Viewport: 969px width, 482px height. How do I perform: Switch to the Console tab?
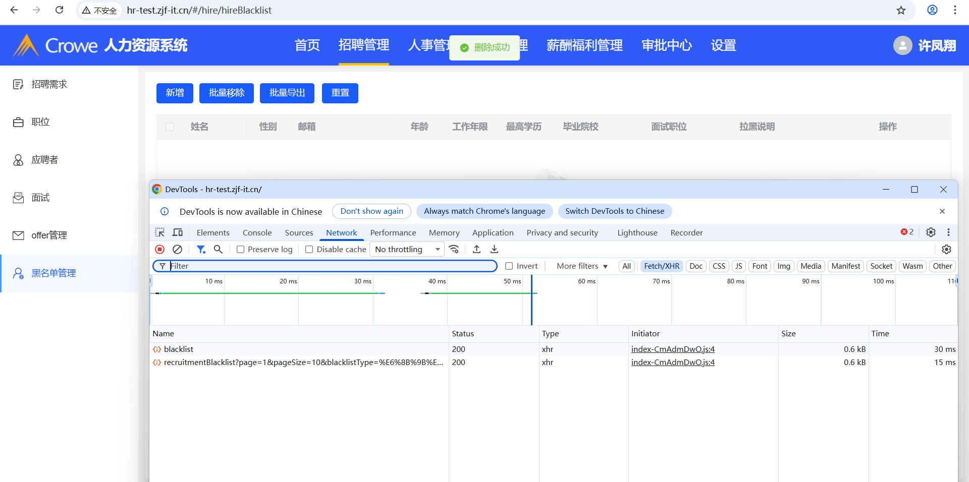pyautogui.click(x=257, y=233)
